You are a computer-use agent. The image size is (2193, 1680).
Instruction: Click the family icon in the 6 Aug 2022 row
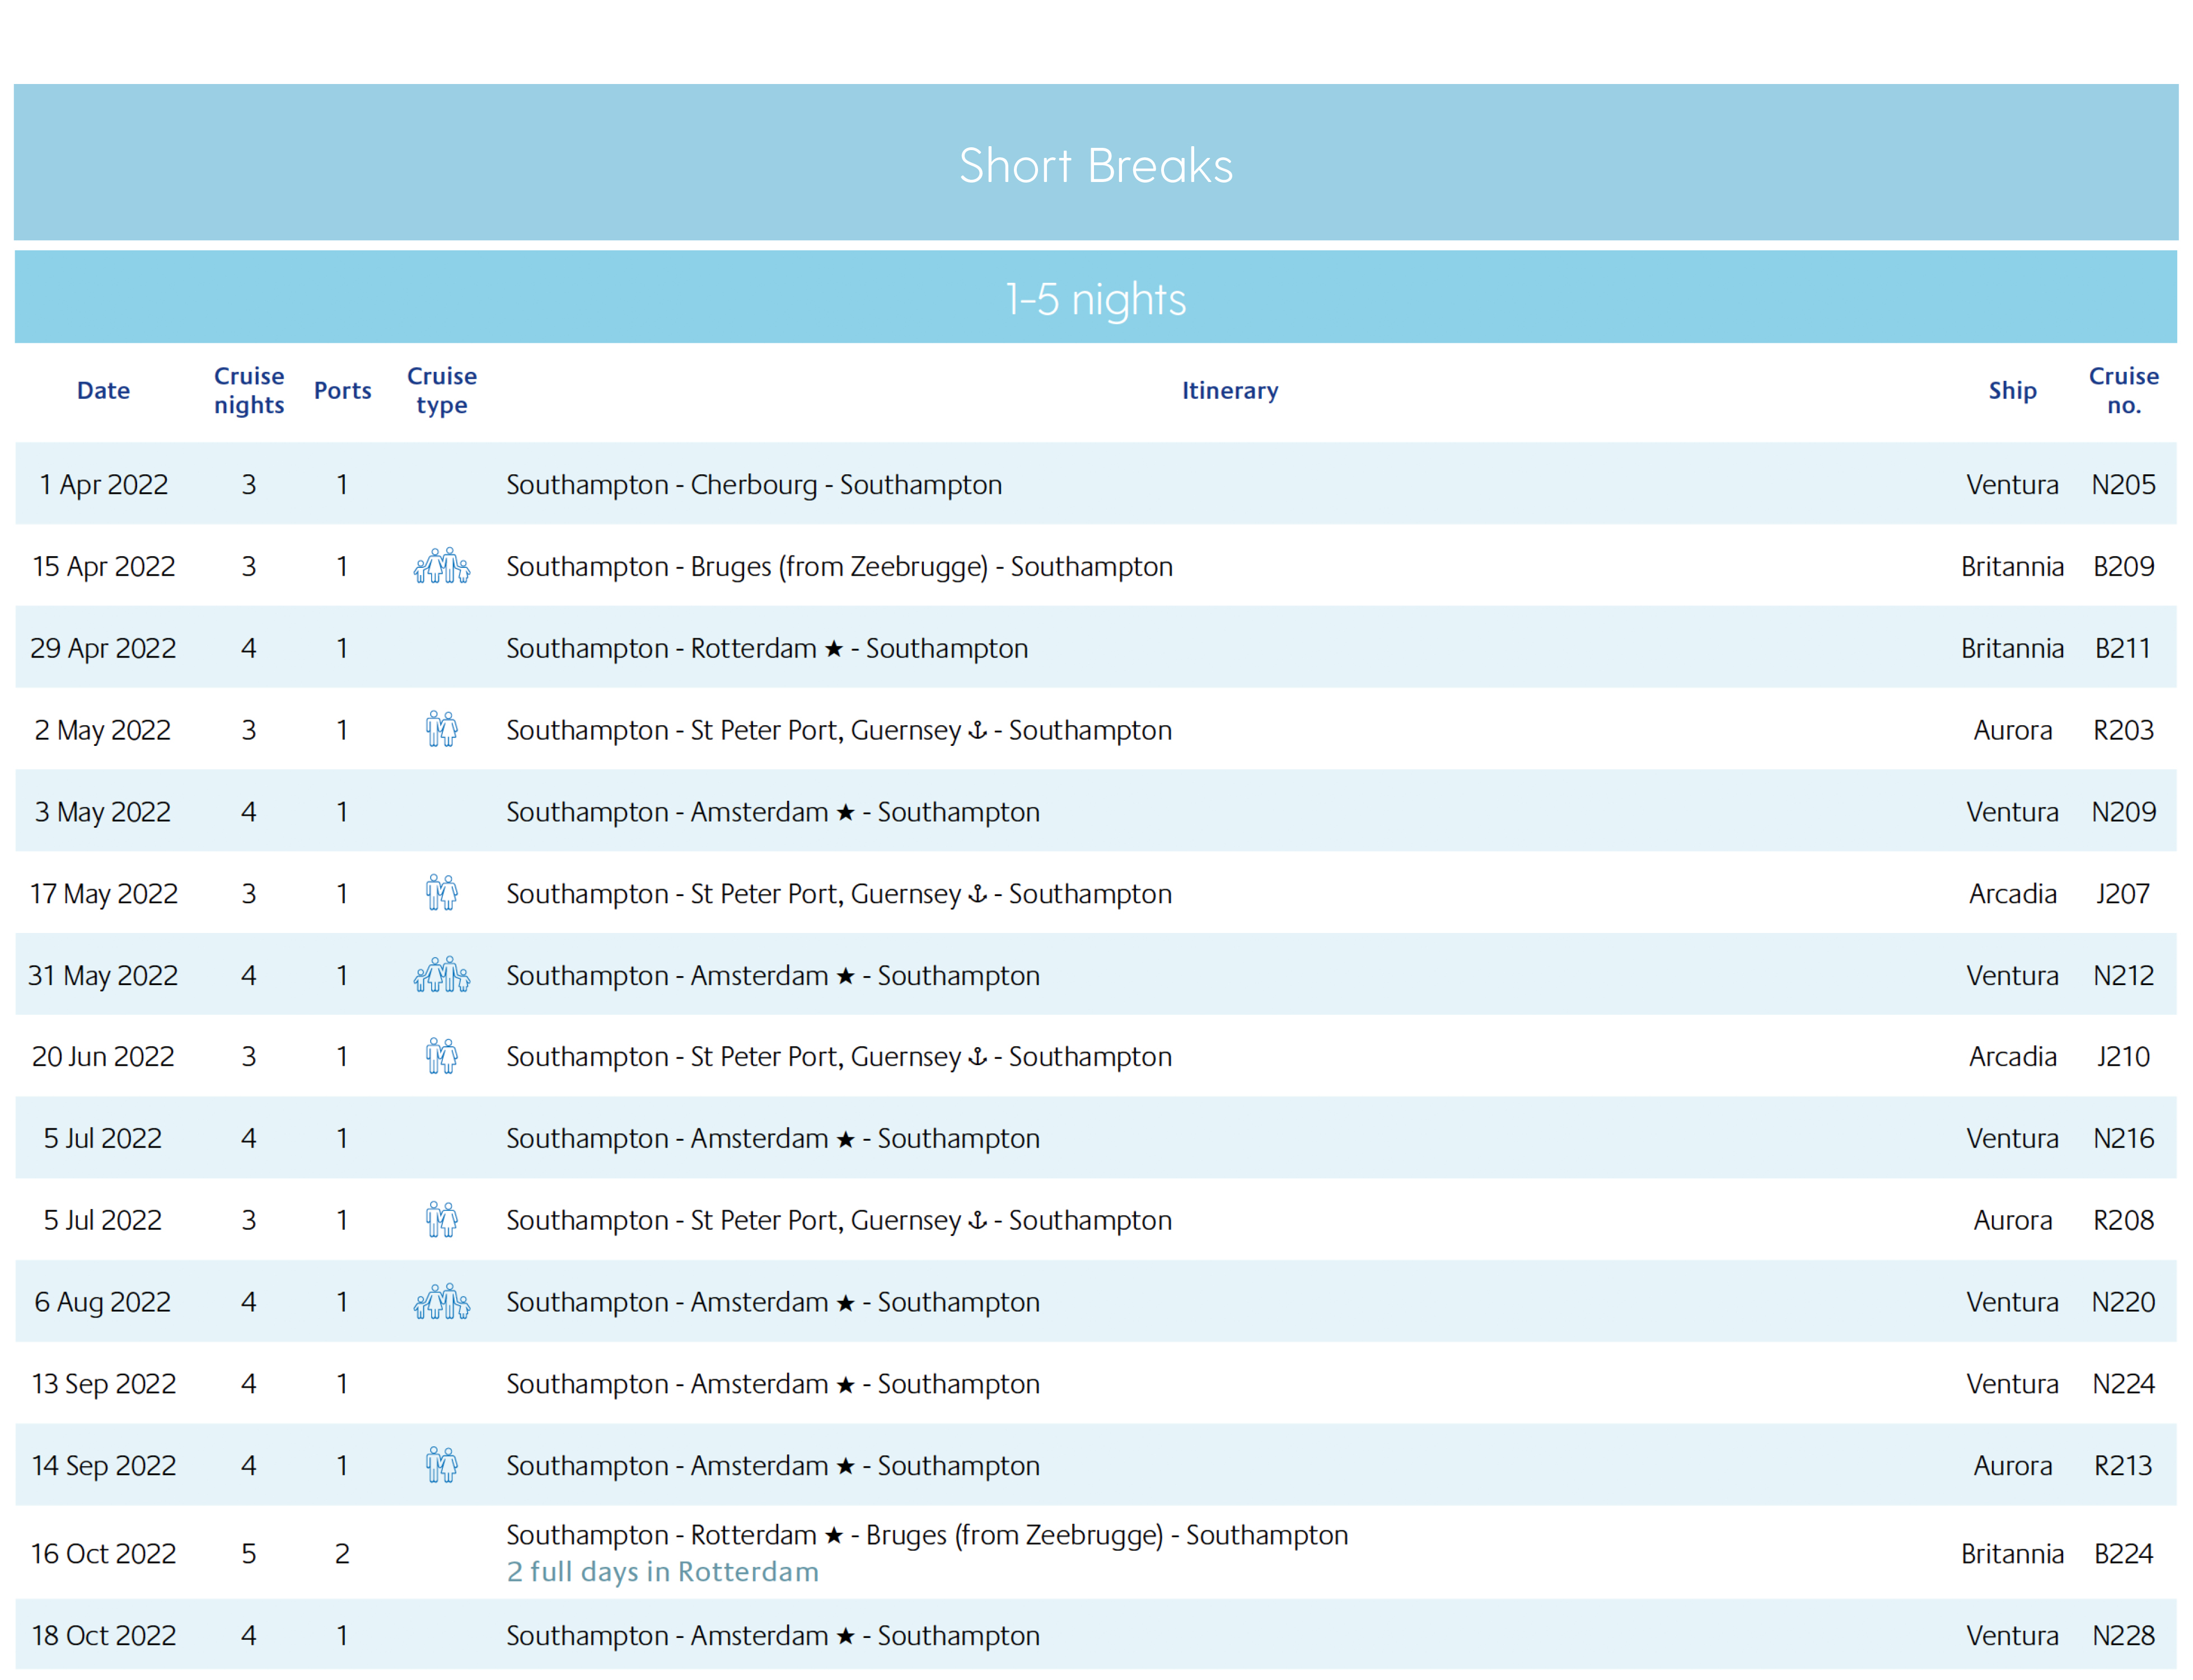pos(442,1302)
